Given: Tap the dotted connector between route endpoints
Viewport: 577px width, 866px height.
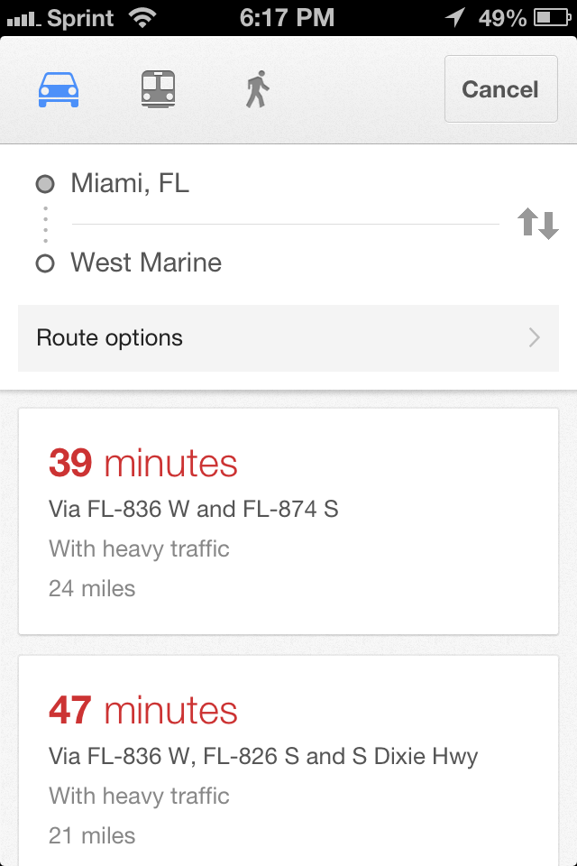Looking at the screenshot, I should 44,223.
